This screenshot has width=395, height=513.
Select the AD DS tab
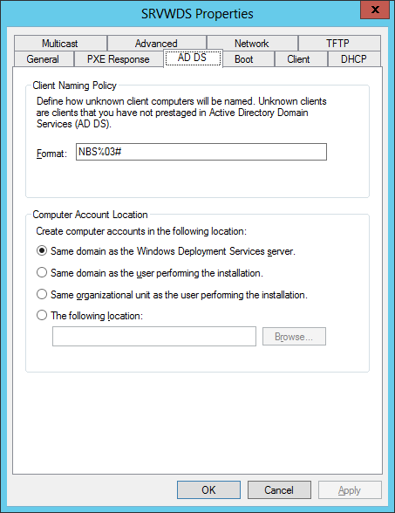pos(193,58)
